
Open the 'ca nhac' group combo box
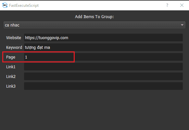pos(94,25)
